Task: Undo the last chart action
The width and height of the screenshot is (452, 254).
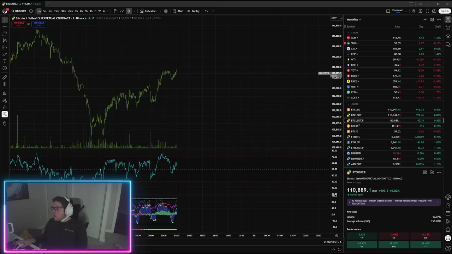Action: [x=206, y=11]
